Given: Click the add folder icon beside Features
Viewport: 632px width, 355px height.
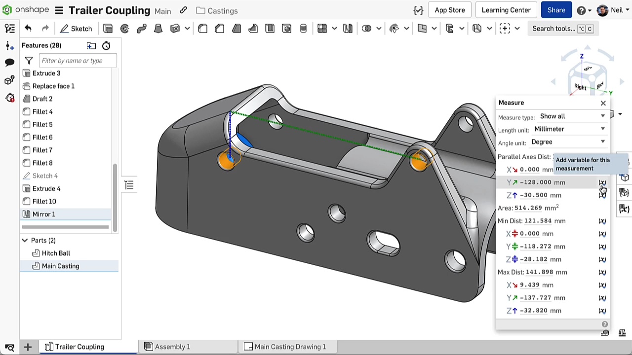Looking at the screenshot, I should (91, 46).
